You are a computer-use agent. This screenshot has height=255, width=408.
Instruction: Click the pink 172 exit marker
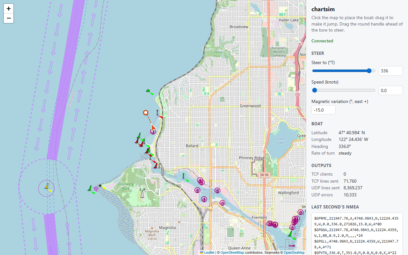[x=297, y=95]
